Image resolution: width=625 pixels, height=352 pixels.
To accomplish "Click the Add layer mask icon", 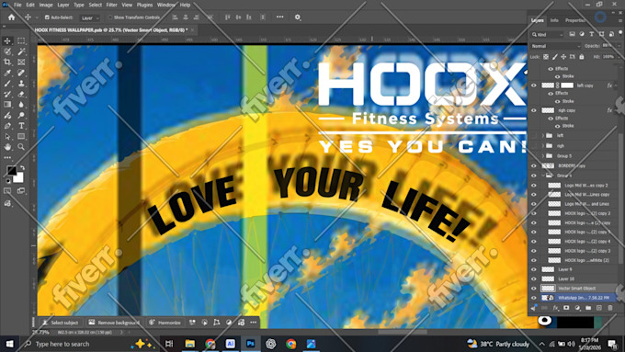I will [566, 308].
